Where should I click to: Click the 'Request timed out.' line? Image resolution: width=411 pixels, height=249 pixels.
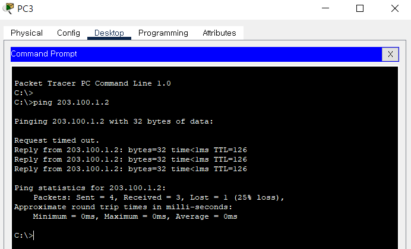(x=56, y=140)
